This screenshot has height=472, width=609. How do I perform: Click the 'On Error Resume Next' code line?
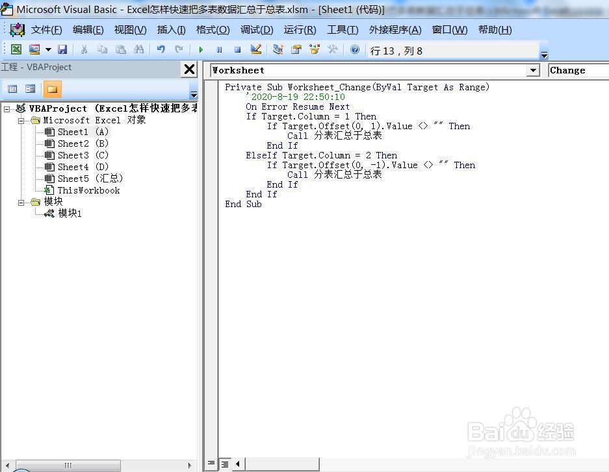(x=298, y=106)
